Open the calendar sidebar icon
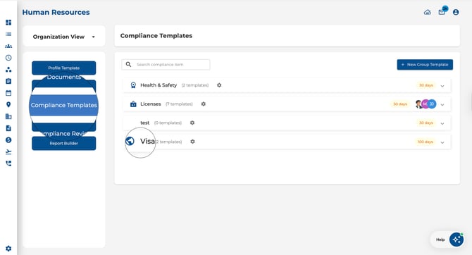 (x=8, y=93)
